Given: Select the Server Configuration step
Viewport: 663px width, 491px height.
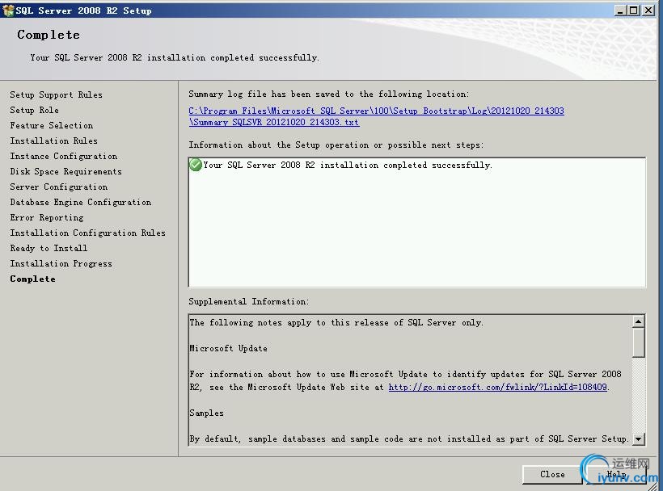Looking at the screenshot, I should (59, 187).
